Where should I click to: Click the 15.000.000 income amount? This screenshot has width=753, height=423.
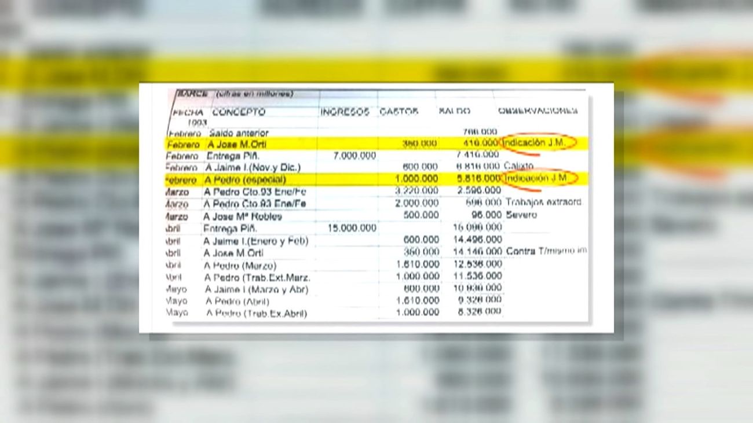[352, 228]
